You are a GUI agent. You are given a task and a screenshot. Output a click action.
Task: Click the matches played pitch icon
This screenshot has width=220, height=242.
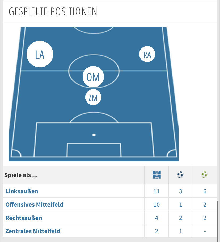[x=157, y=175]
